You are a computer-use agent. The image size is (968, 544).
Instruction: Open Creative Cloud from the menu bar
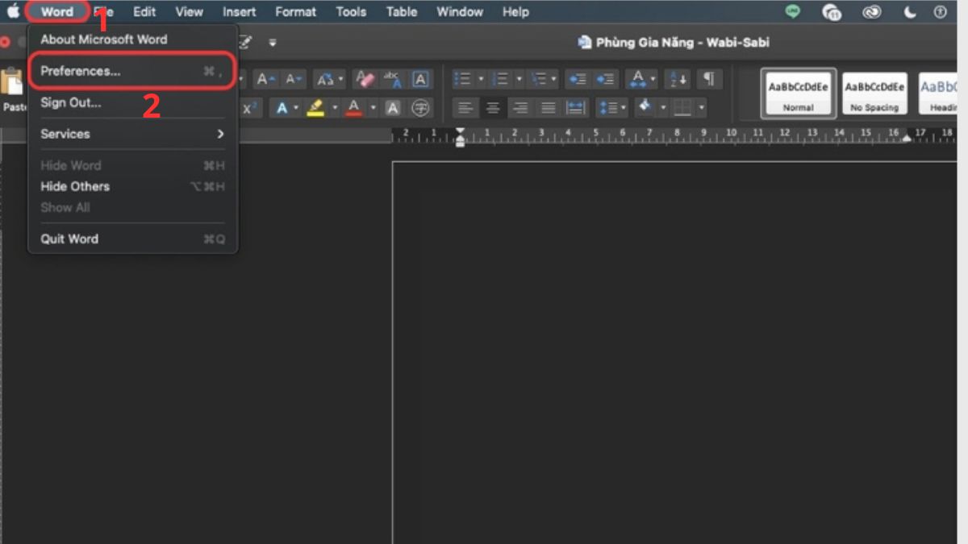(x=871, y=12)
